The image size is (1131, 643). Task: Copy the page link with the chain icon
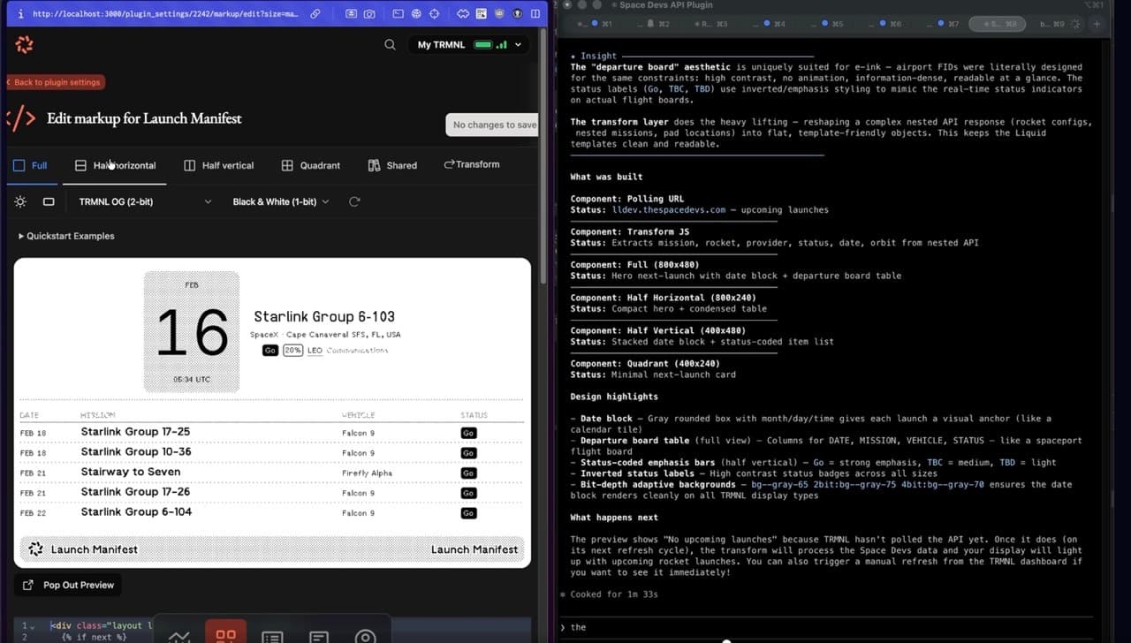(x=316, y=14)
